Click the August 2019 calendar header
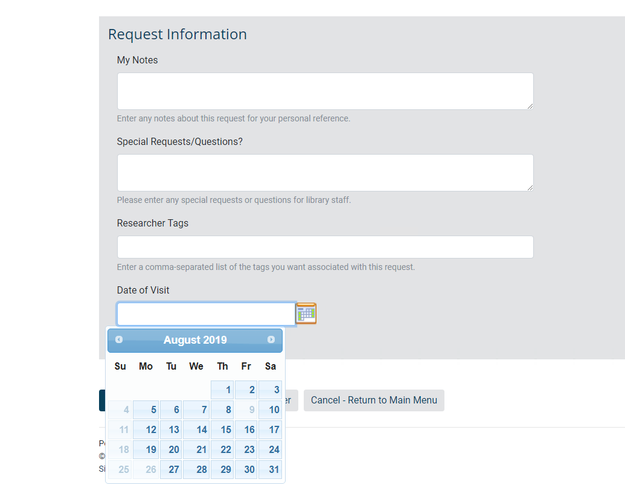This screenshot has height=485, width=625. [194, 339]
